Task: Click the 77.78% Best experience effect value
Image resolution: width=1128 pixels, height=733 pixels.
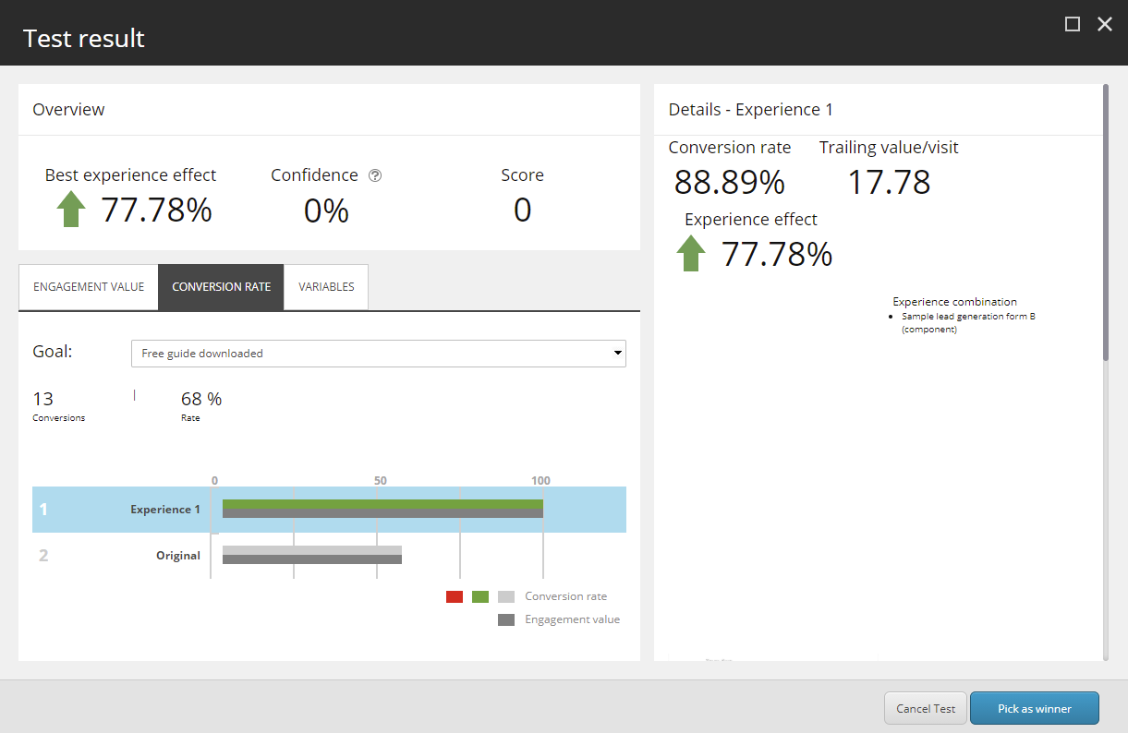Action: [x=157, y=210]
